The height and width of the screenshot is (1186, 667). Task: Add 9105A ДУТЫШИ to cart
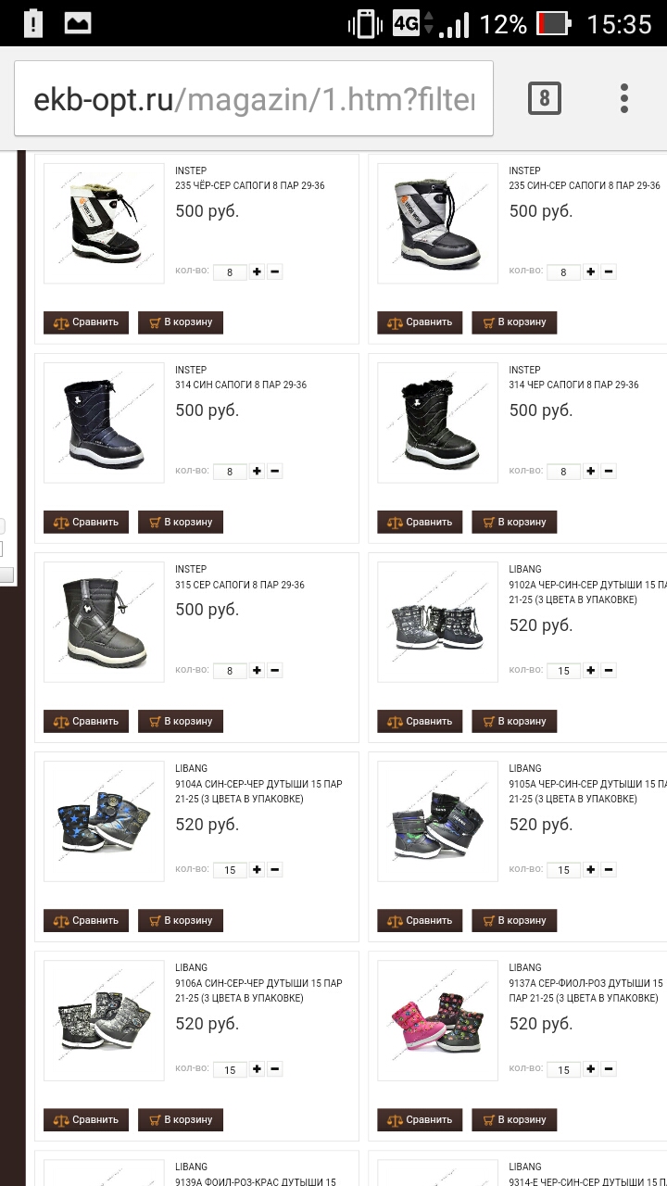tap(514, 920)
